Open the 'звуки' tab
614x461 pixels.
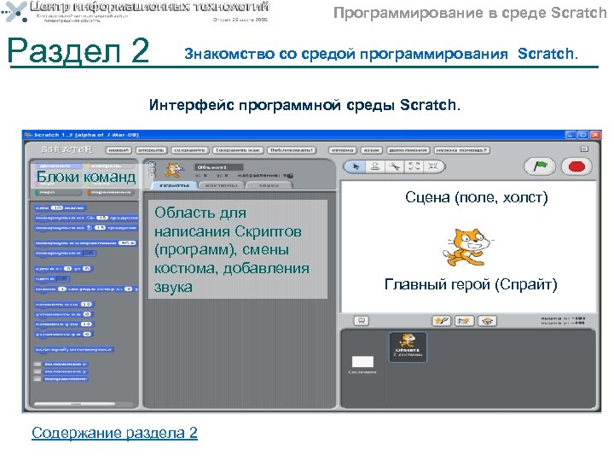pos(269,185)
